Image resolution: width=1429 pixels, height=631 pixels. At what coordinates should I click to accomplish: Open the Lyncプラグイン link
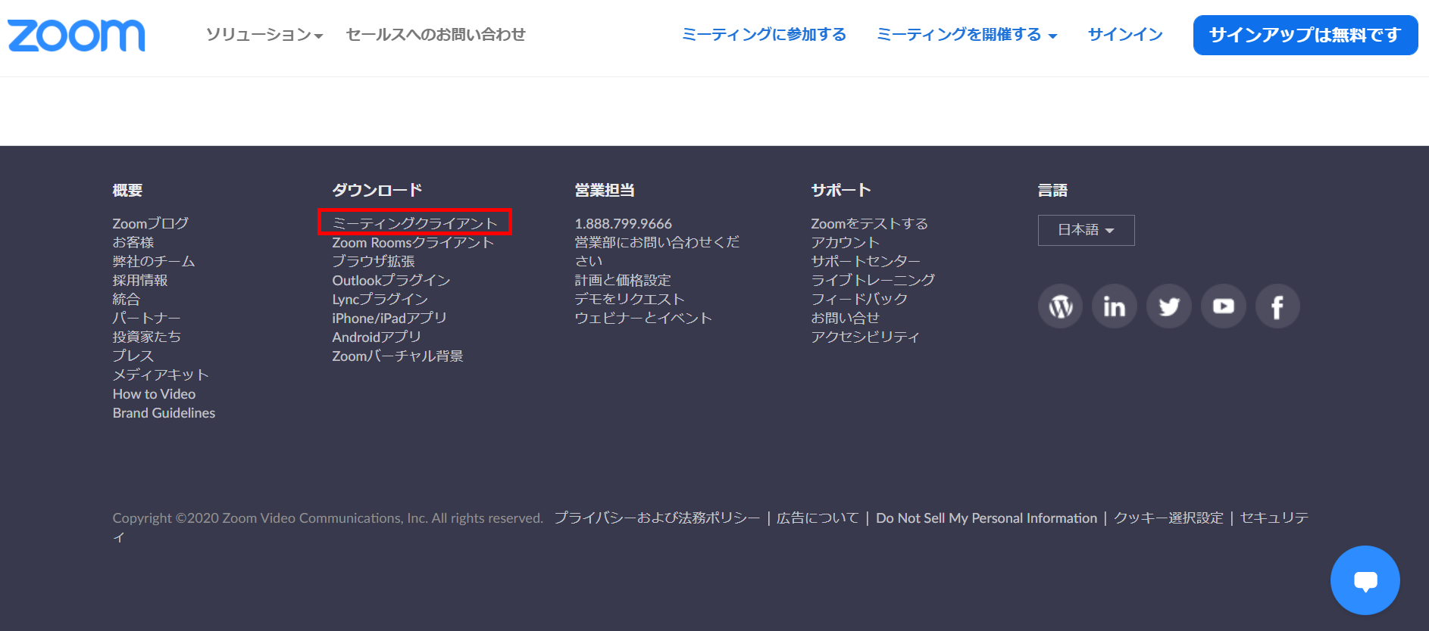(x=380, y=299)
